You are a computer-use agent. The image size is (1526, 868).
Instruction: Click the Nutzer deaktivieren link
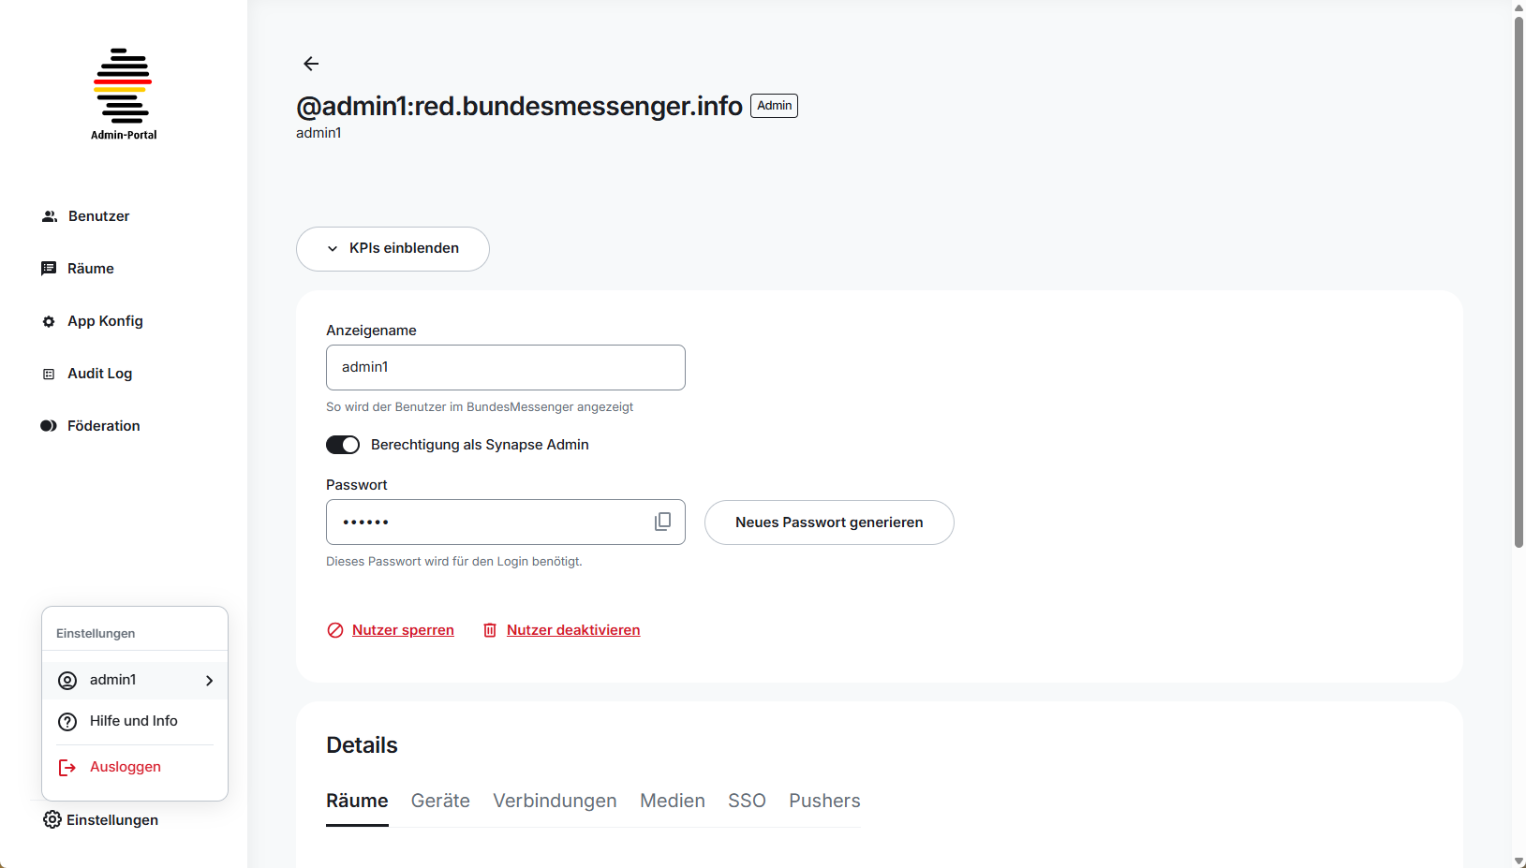(573, 630)
